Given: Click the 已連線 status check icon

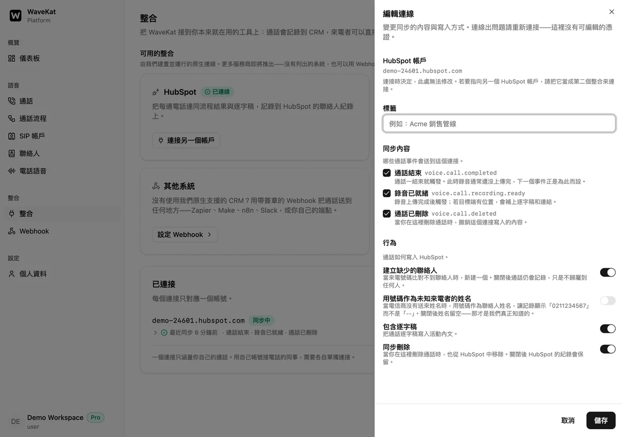Looking at the screenshot, I should pyautogui.click(x=207, y=92).
